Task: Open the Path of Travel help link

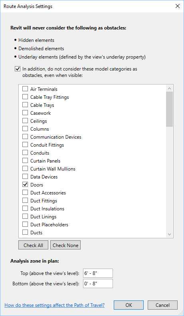Action: tap(54, 305)
